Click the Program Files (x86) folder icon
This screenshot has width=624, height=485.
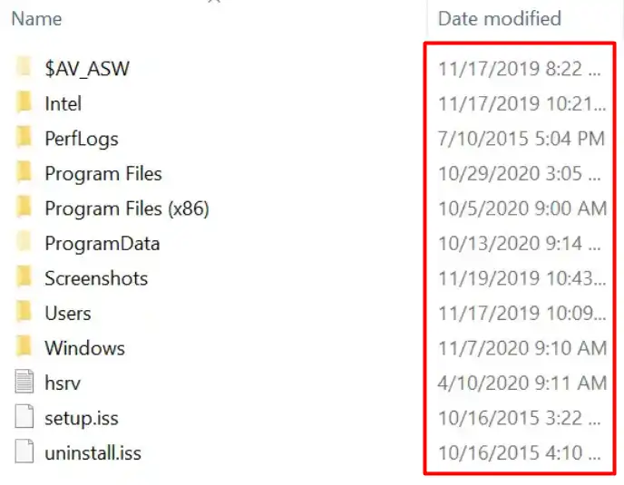tap(24, 209)
